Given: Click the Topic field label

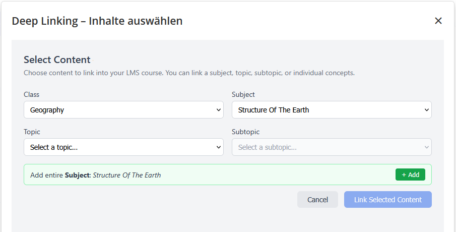Looking at the screenshot, I should tap(32, 132).
